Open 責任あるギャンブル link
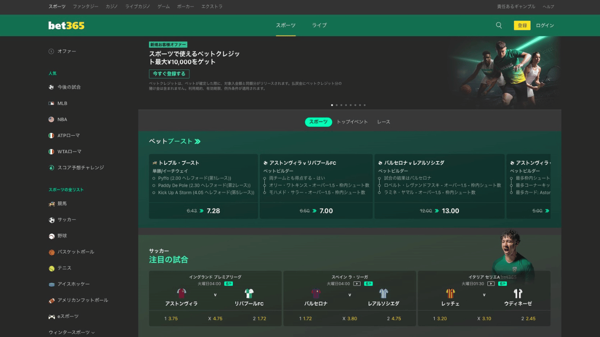600x337 pixels. pos(516,7)
